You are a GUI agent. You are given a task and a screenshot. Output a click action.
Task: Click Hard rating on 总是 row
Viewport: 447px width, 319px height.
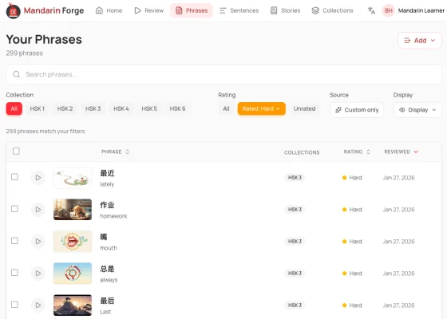click(352, 274)
